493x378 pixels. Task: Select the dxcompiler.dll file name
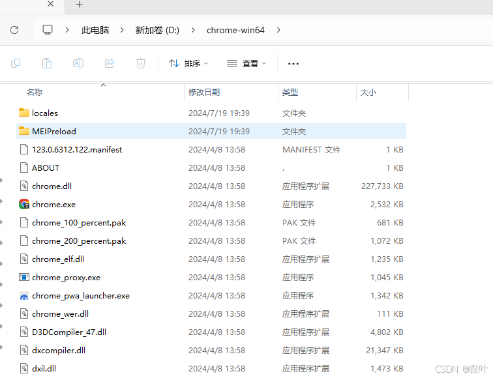(x=59, y=351)
